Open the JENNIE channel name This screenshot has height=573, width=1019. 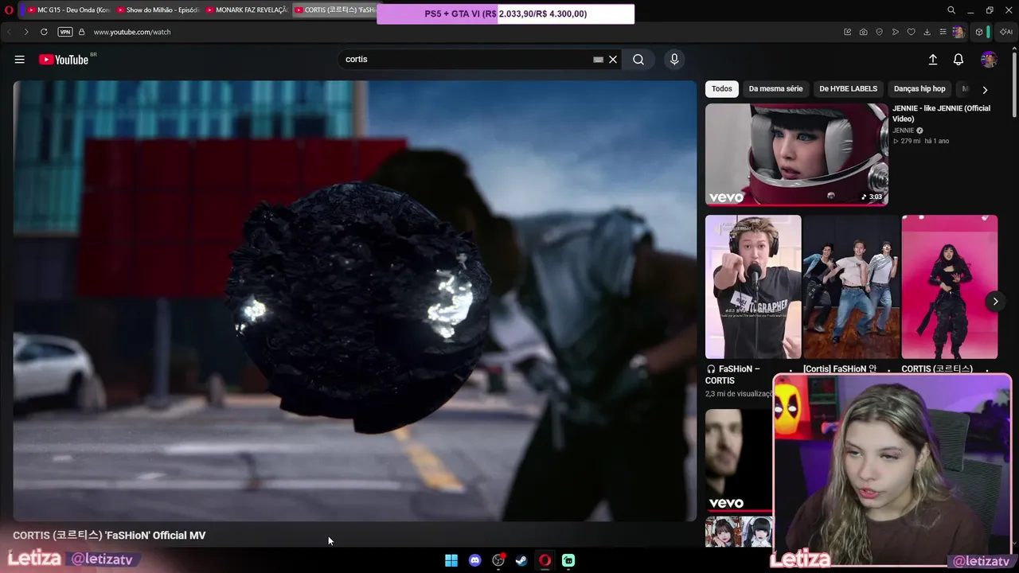tap(903, 131)
